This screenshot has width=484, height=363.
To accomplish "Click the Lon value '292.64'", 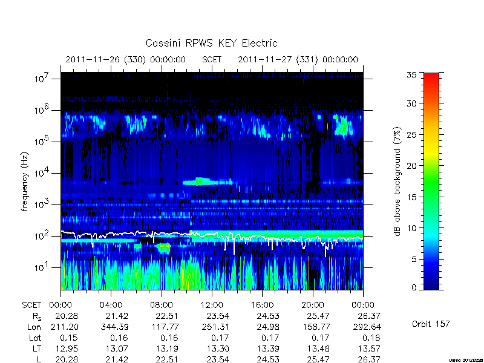I will point(367,327).
